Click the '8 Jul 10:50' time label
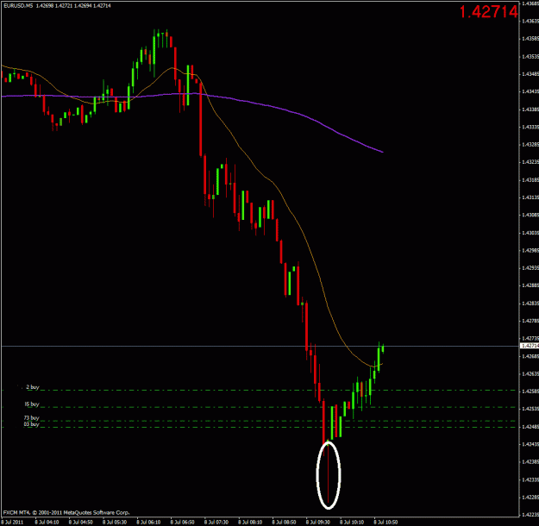539x526 pixels. (x=386, y=523)
